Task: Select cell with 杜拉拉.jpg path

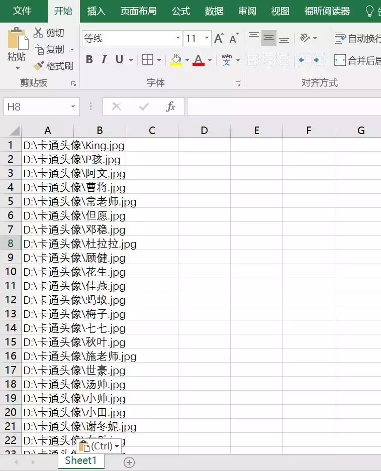Action: point(48,244)
